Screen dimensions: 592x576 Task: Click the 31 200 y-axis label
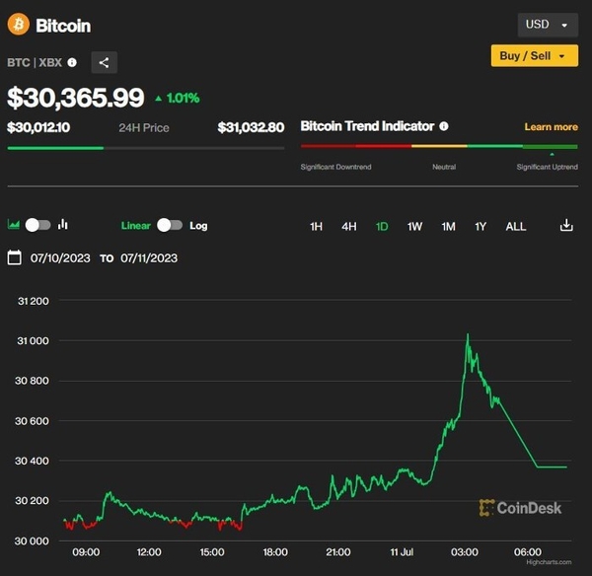click(x=34, y=301)
